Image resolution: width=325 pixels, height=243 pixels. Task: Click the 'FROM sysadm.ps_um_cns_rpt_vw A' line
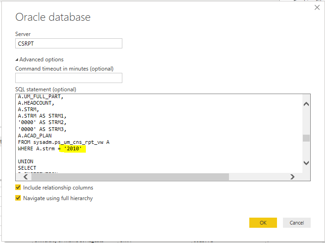pos(64,142)
